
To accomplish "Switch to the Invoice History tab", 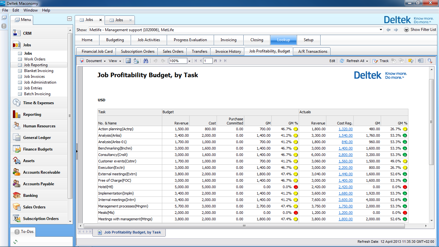I will coord(228,51).
